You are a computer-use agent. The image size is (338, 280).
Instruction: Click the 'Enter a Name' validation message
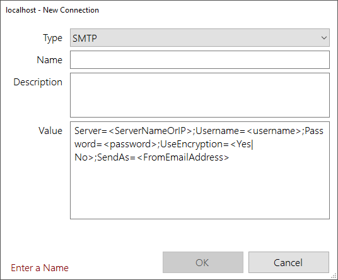pyautogui.click(x=40, y=268)
